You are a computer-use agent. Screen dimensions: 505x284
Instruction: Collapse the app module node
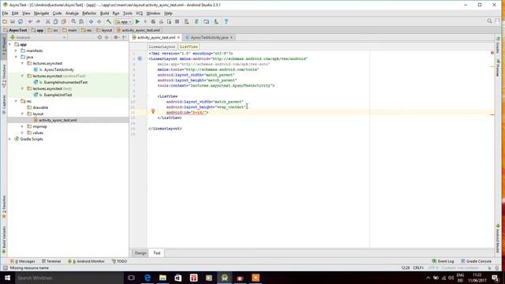point(10,44)
